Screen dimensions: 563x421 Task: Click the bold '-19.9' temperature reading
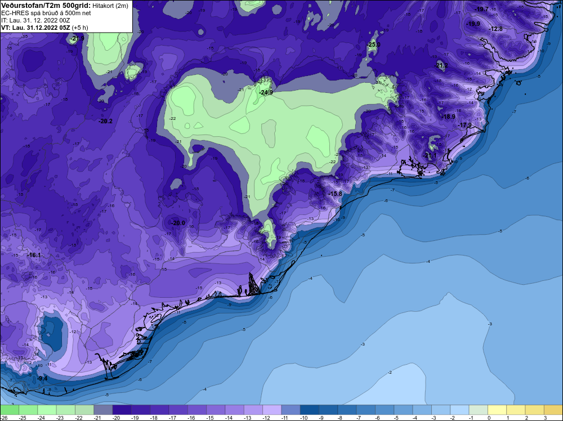coord(473,24)
